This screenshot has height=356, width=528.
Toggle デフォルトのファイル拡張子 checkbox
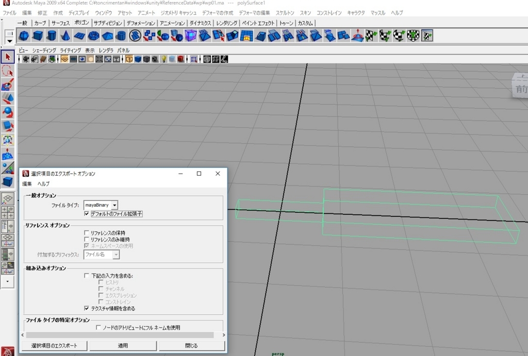point(87,214)
